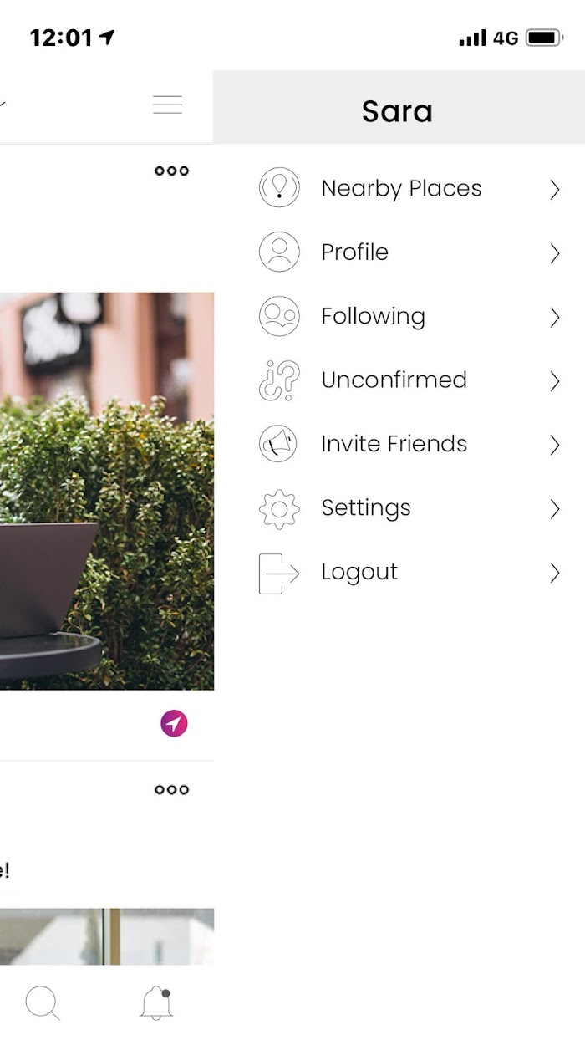Expand the Nearby Places chevron arrow
Screen dimensions: 585x1040
click(554, 190)
